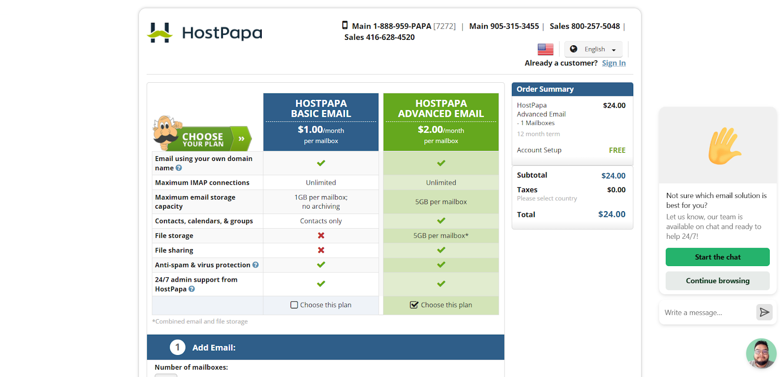
Task: Click Advanced checkmark for 24/7 admin support
Action: pyautogui.click(x=441, y=284)
